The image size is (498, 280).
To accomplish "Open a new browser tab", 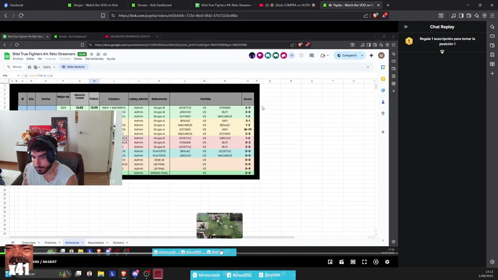I will (388, 5).
